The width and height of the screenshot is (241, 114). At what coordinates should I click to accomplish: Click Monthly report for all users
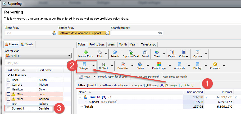[113, 77]
